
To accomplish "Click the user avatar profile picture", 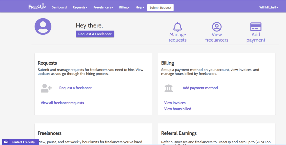I will coord(43,26).
